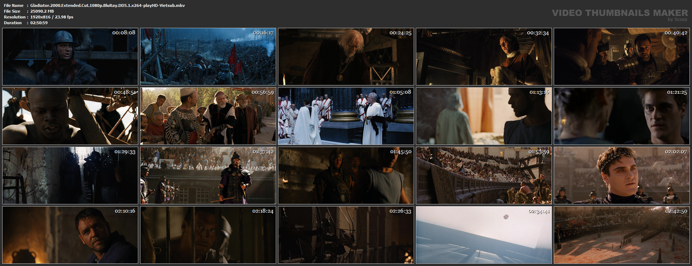Open the senate thumbnail at 01:05:08
This screenshot has height=266, width=692.
(346, 116)
